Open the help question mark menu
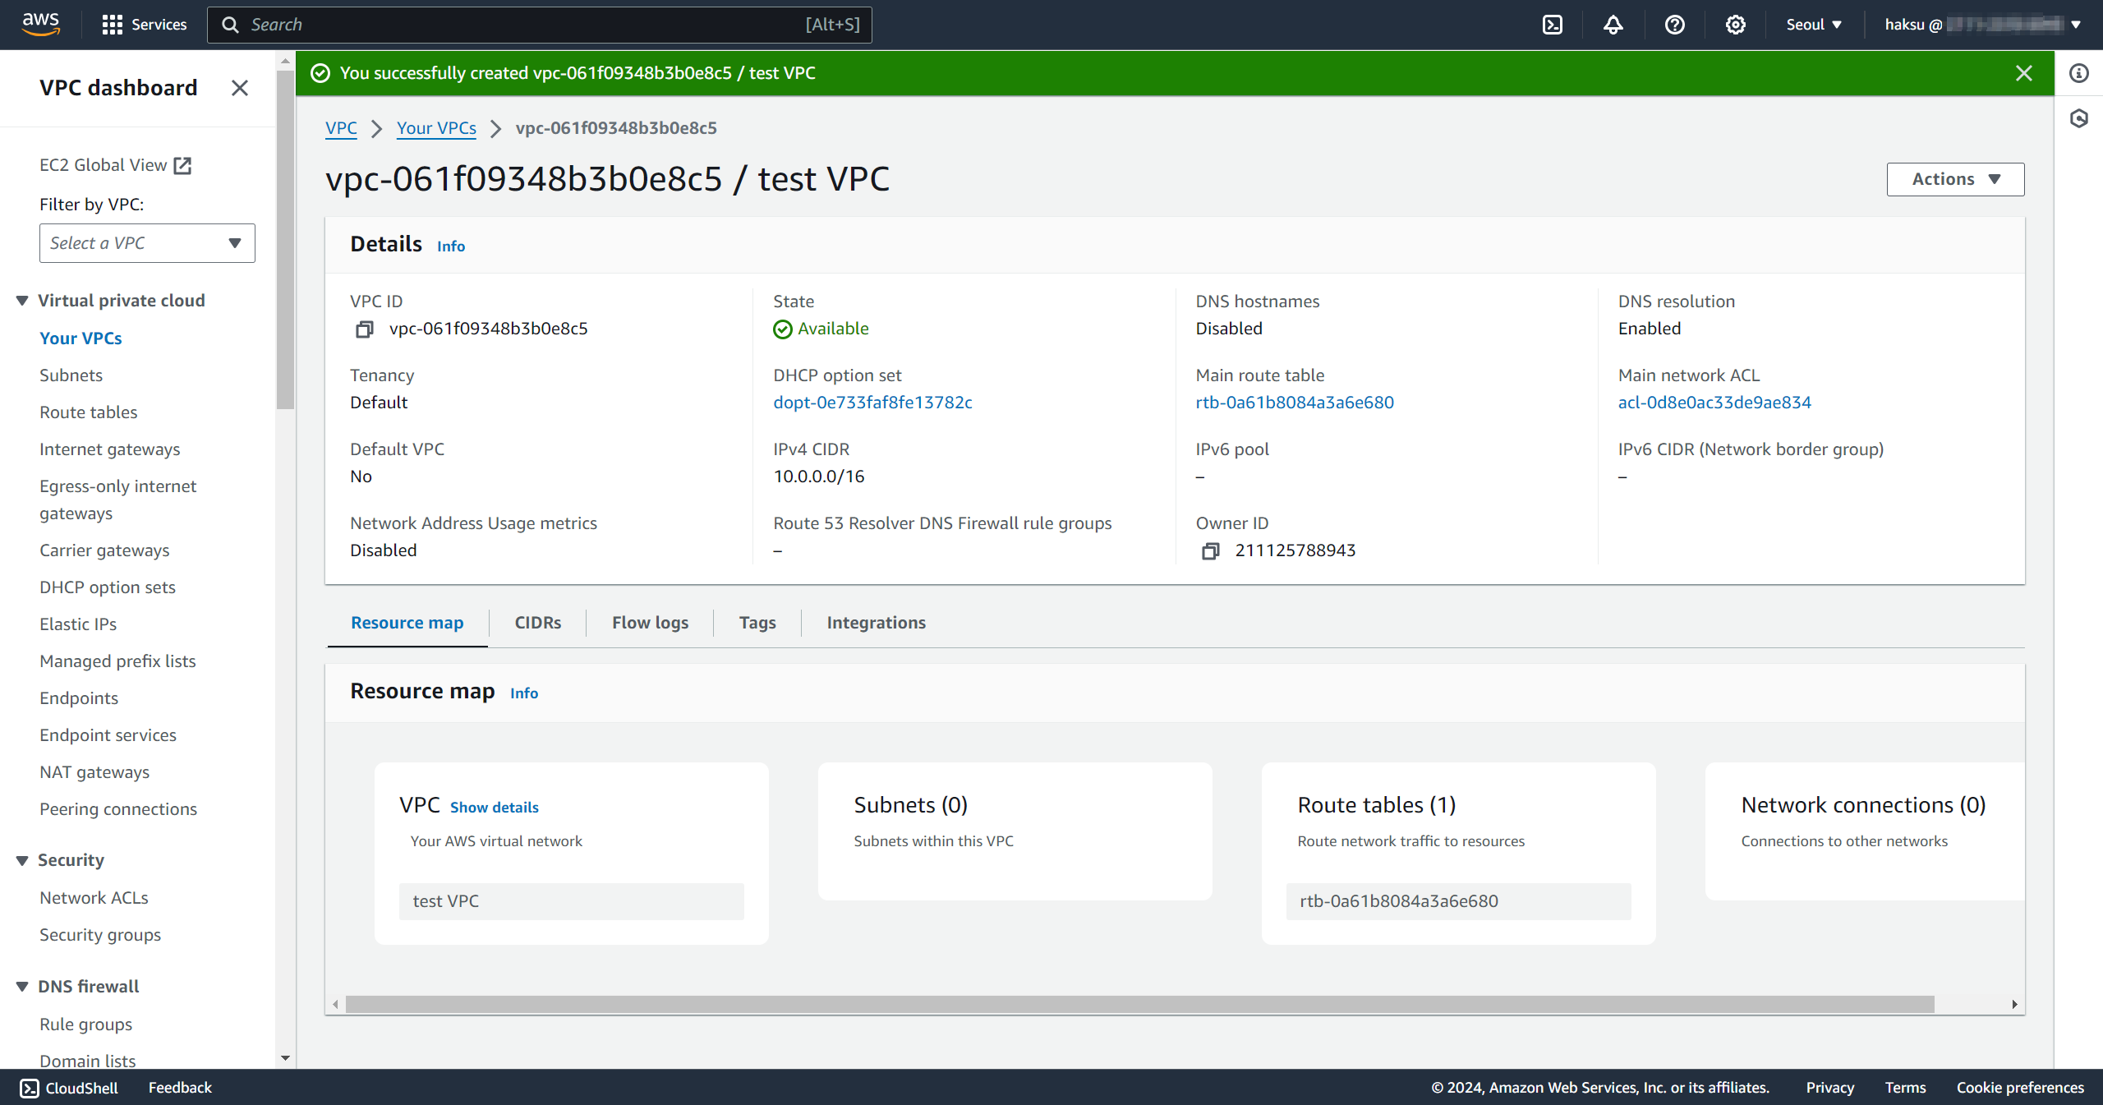 (1674, 25)
